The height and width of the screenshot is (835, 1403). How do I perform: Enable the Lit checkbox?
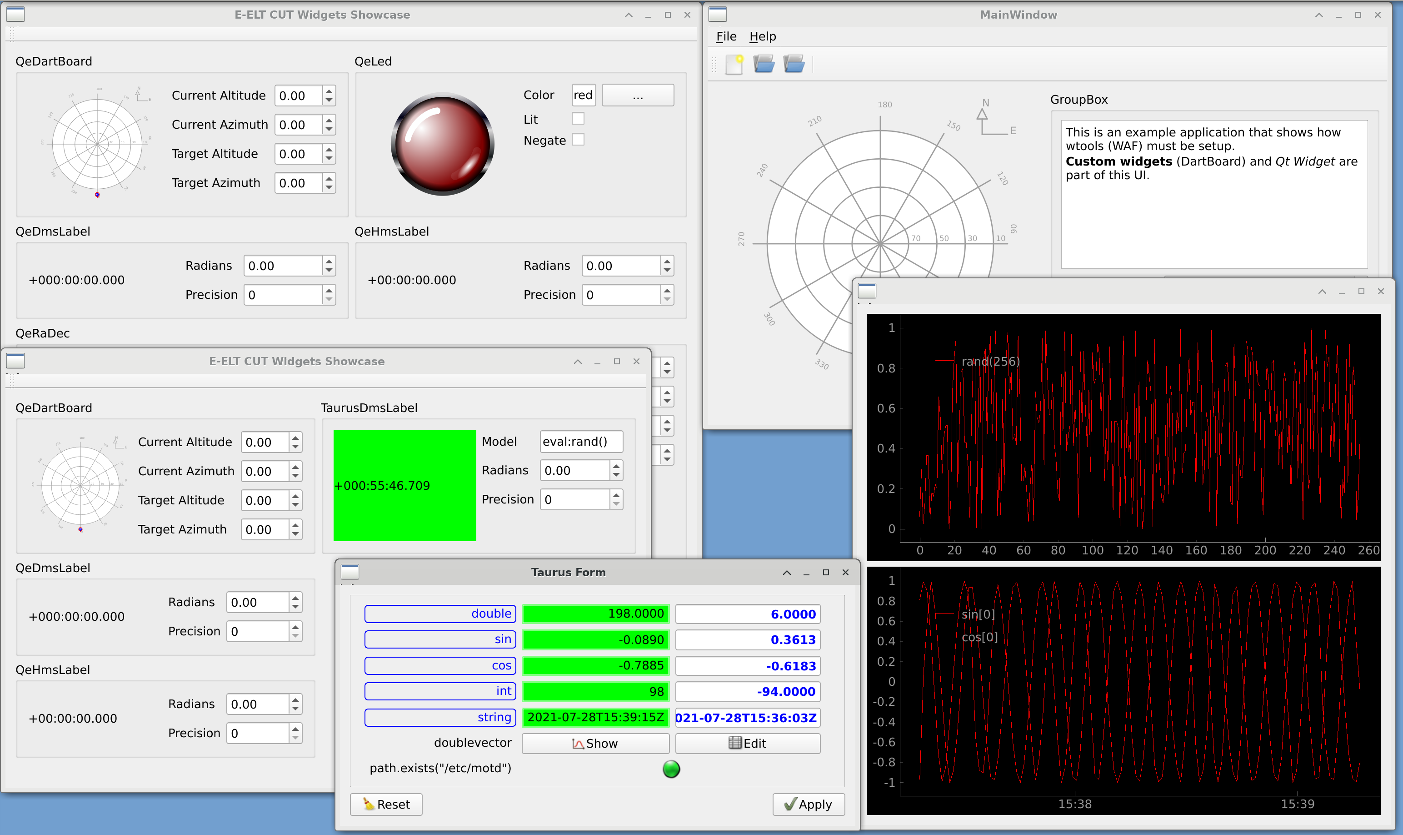578,119
